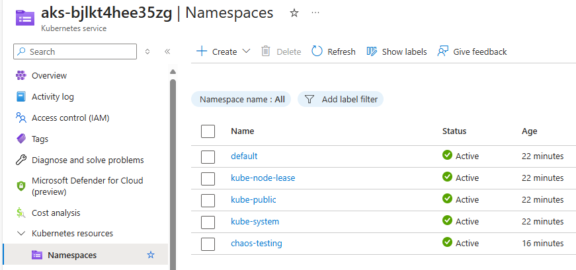
Task: Click the Kubernetes service namespaces header icon
Action: coord(25,18)
